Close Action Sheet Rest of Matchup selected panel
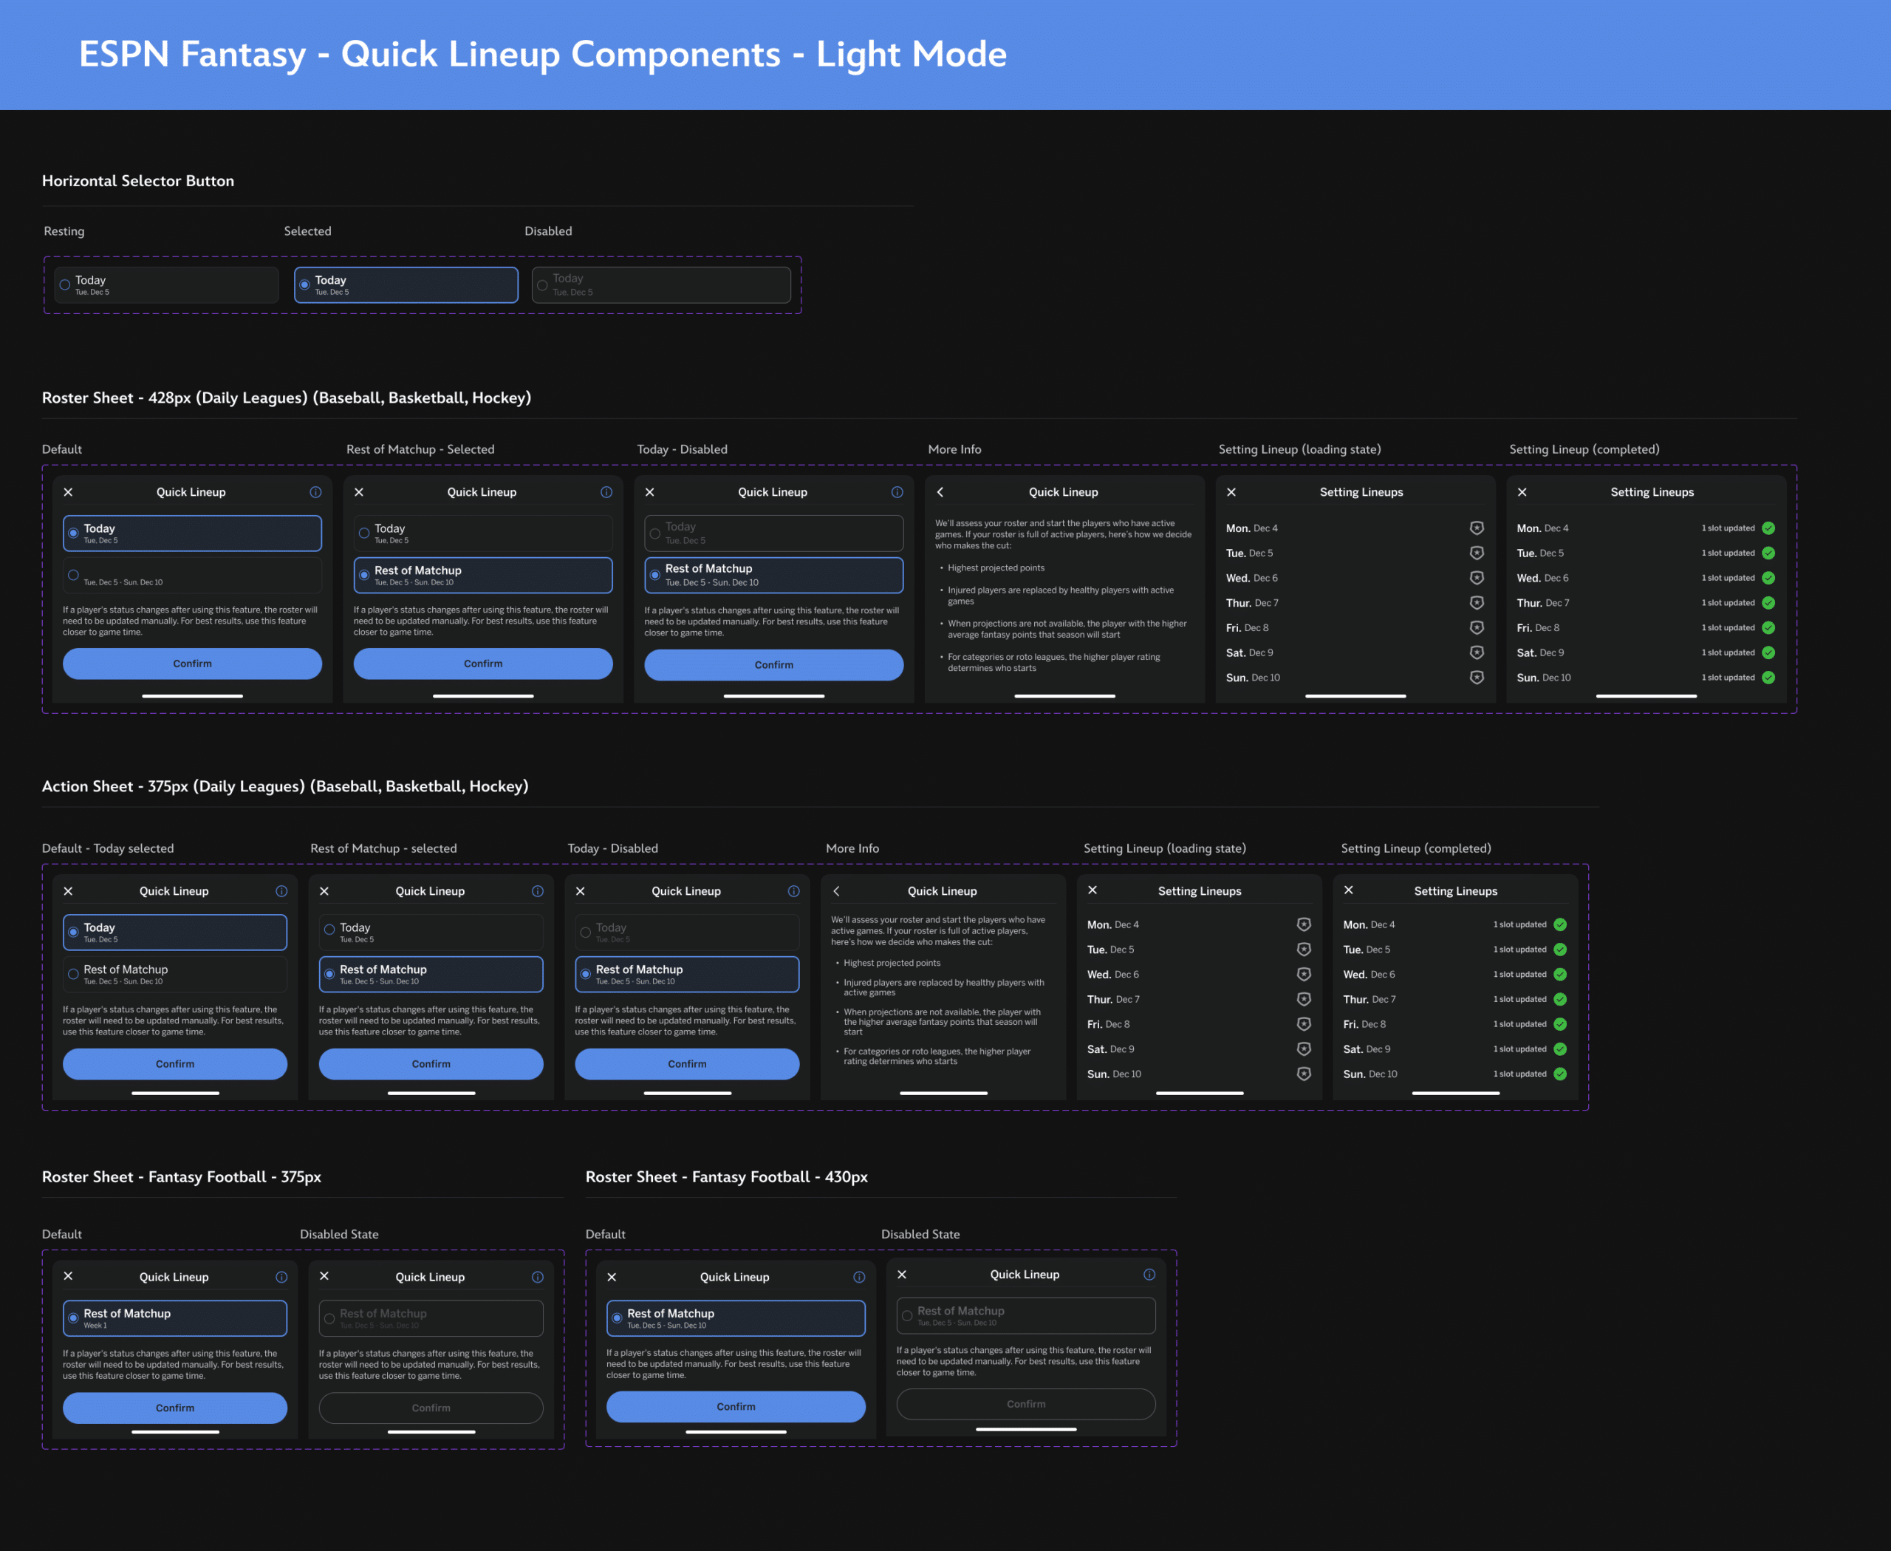This screenshot has height=1551, width=1891. click(324, 890)
